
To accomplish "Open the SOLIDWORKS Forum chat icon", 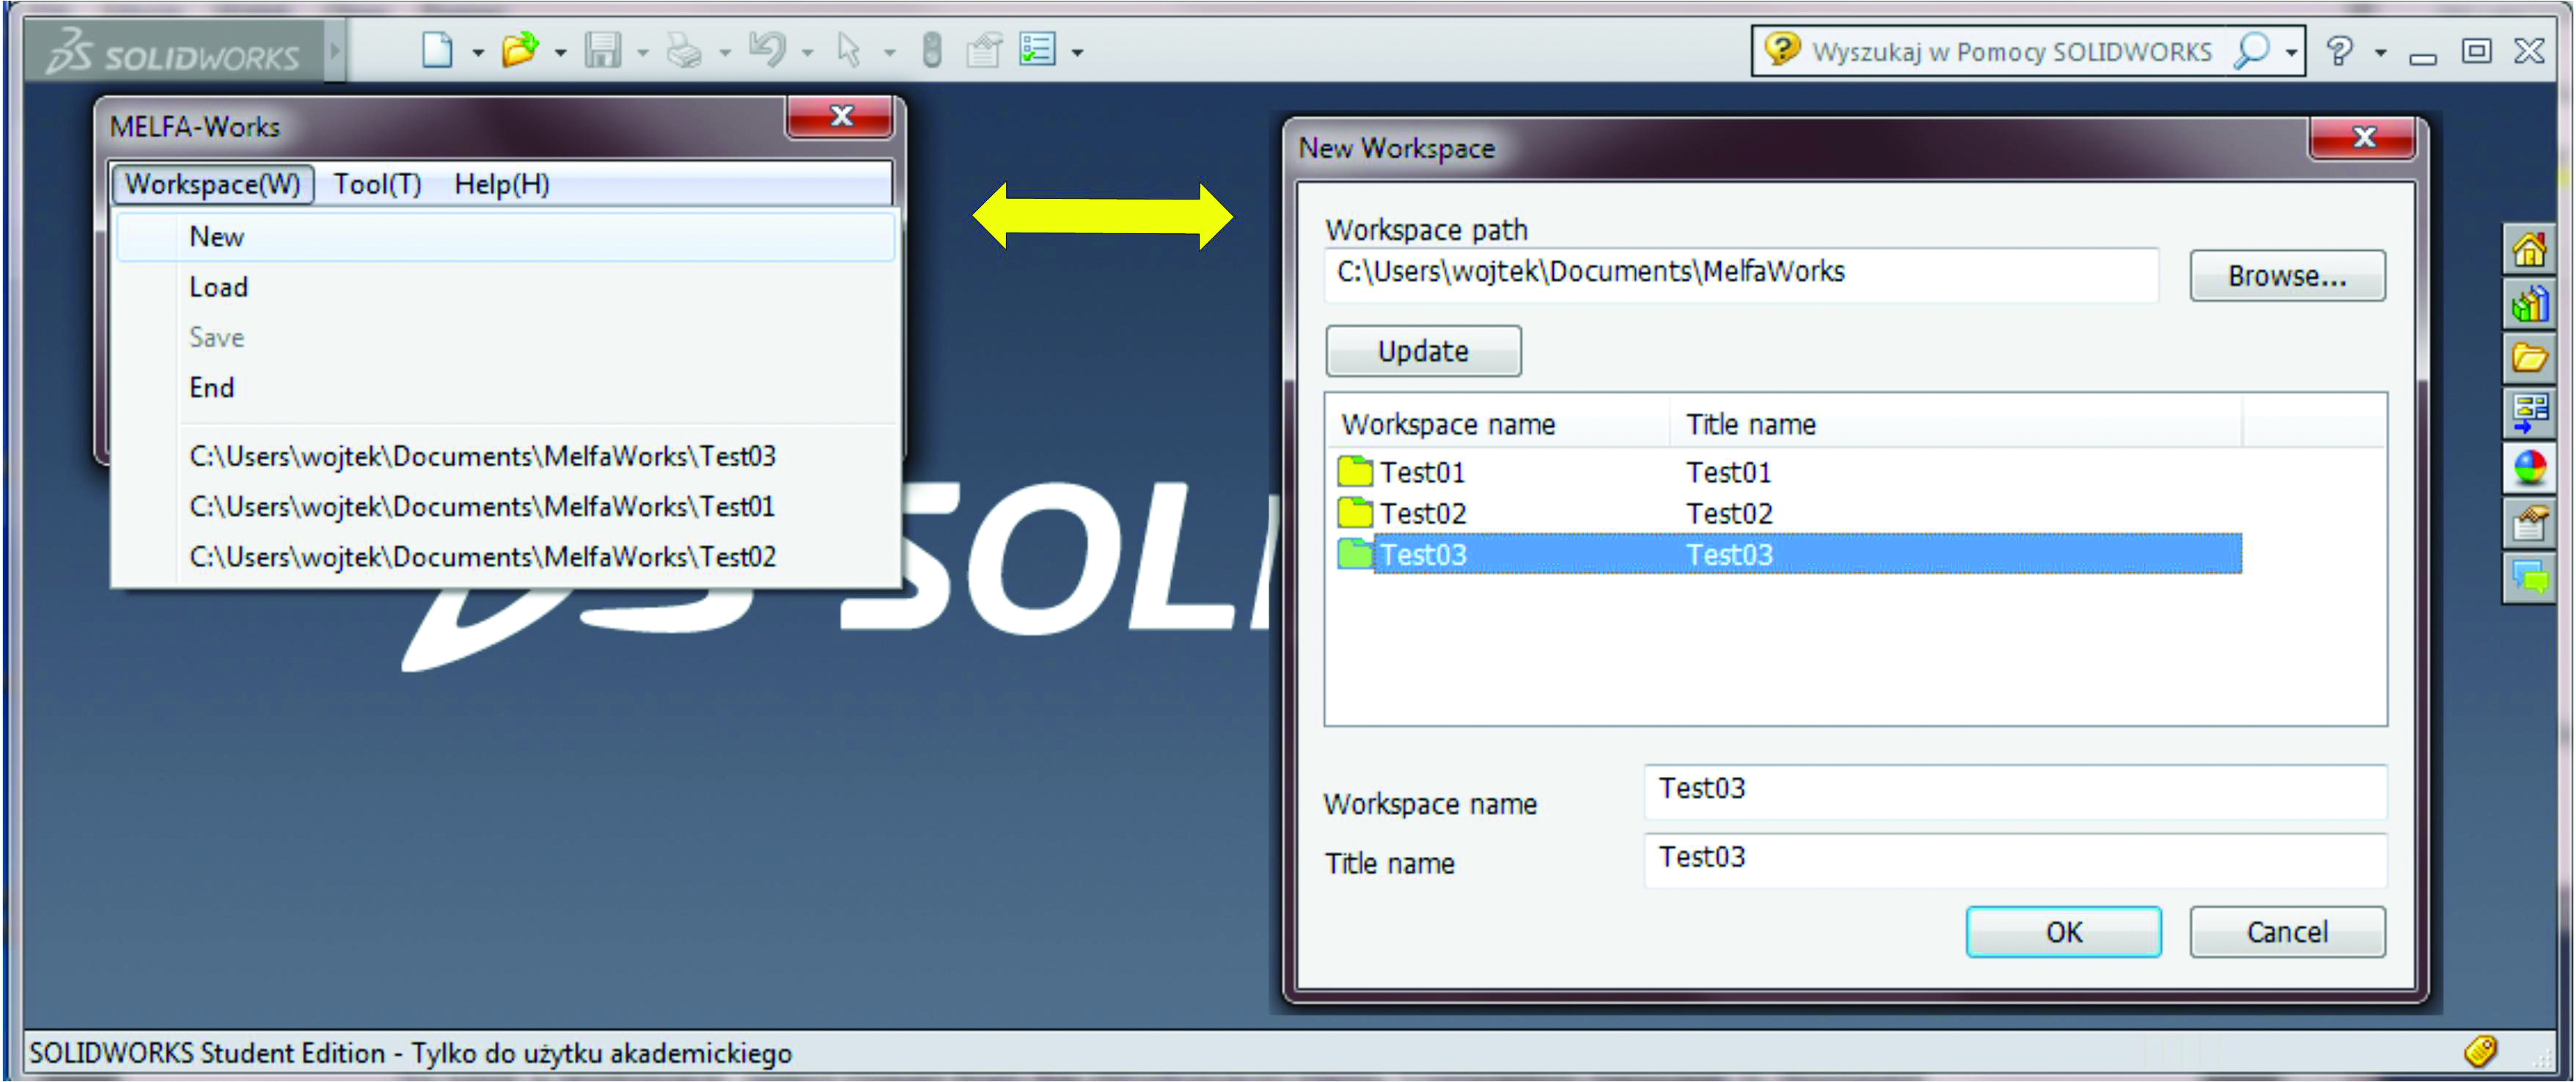I will point(2528,578).
